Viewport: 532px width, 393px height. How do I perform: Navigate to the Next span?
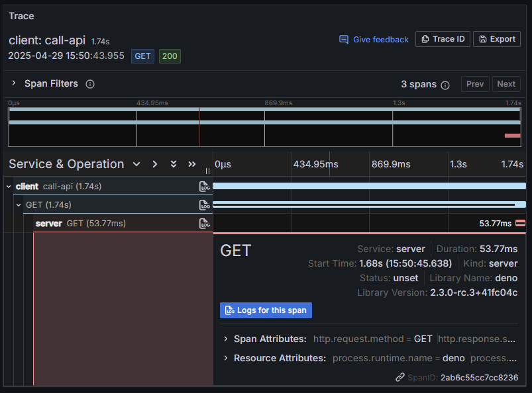(505, 84)
